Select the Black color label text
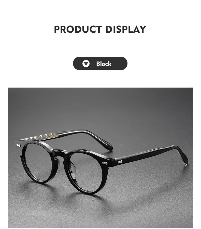 pyautogui.click(x=104, y=64)
